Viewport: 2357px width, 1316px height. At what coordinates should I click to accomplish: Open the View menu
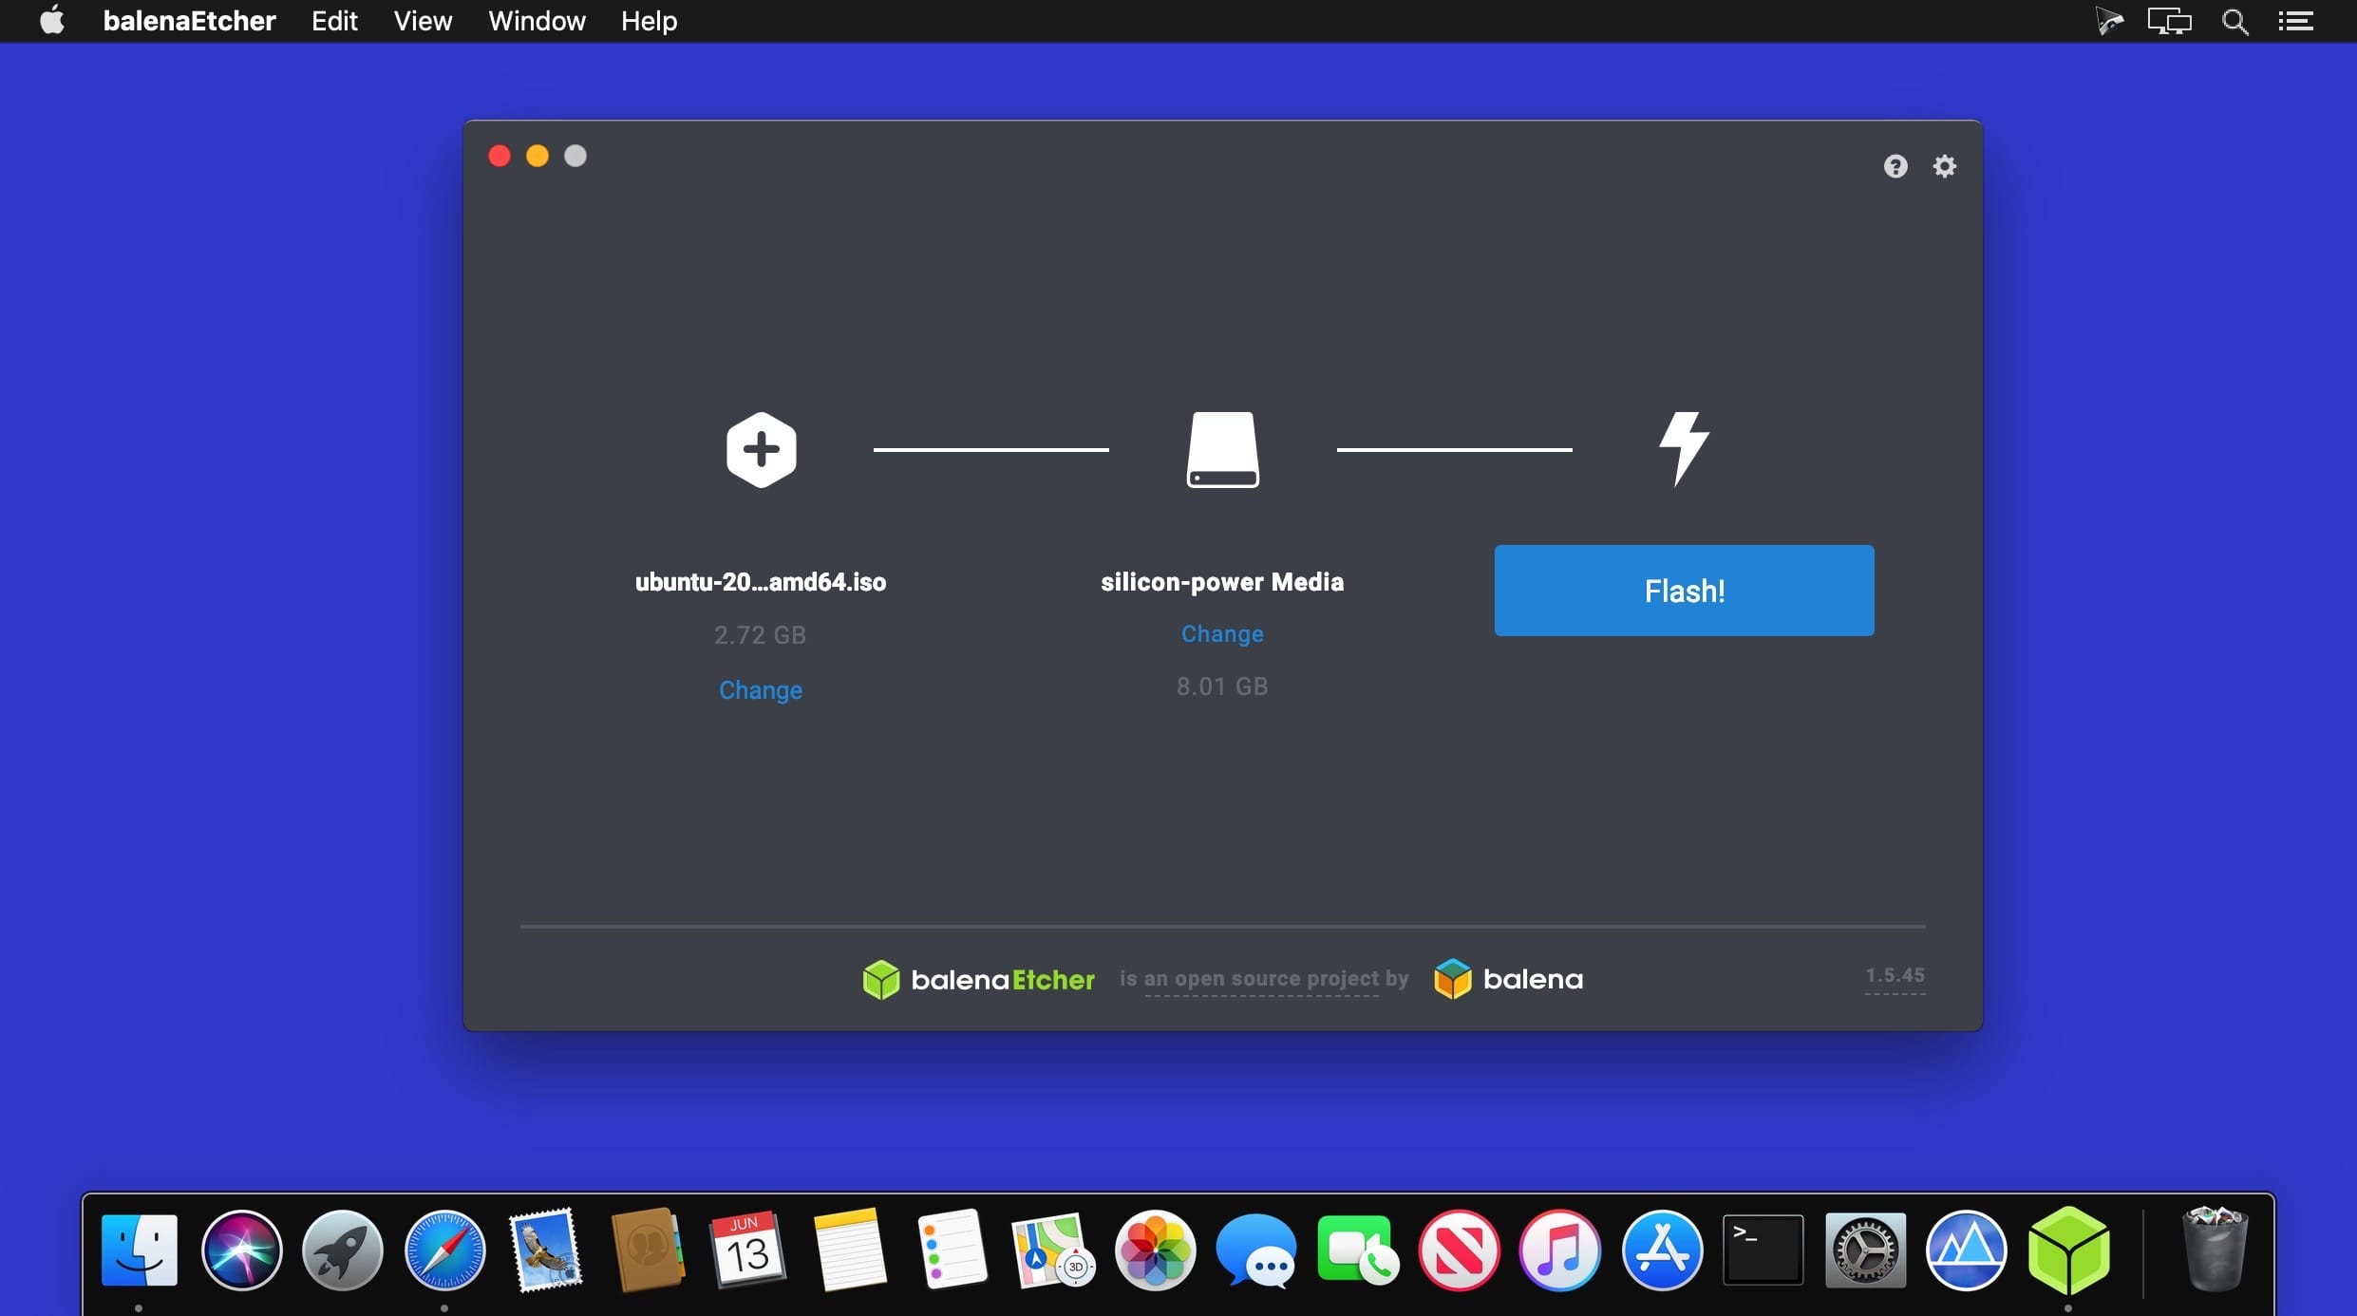point(423,21)
